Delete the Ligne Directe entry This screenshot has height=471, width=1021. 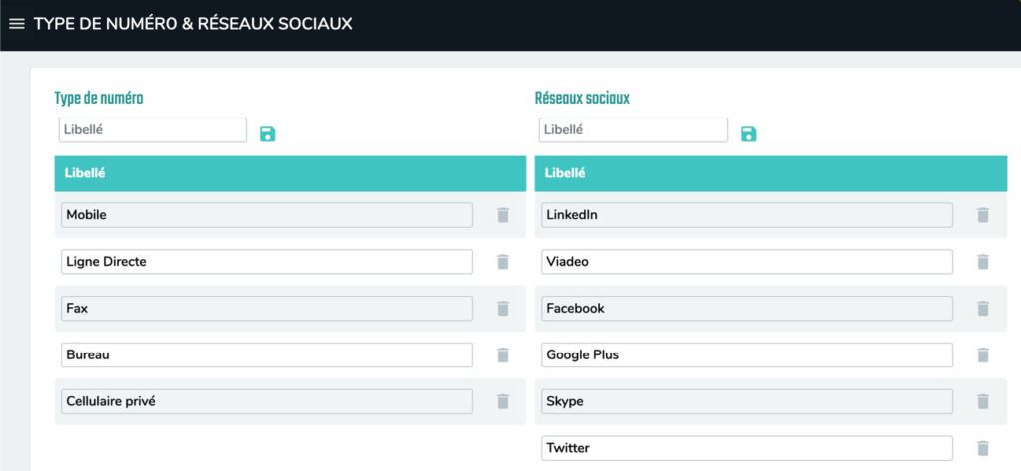(503, 262)
